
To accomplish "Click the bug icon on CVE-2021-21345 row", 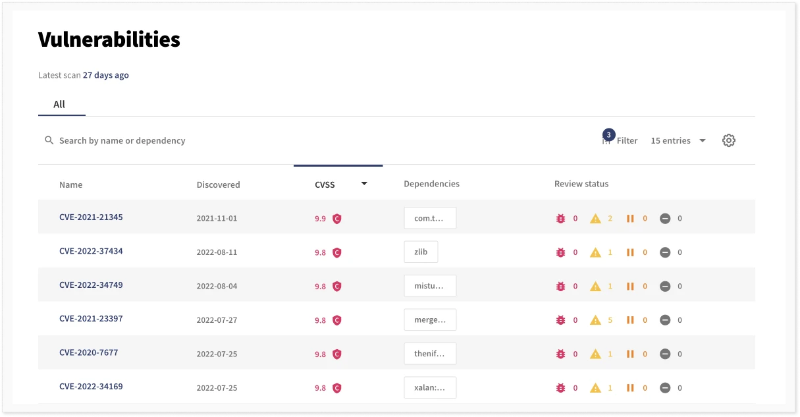I will (x=560, y=218).
